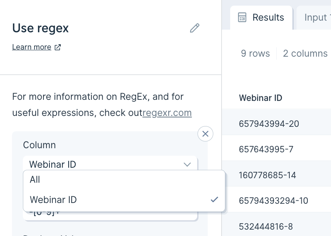Select the All option in the dropdown
The height and width of the screenshot is (236, 331).
124,180
